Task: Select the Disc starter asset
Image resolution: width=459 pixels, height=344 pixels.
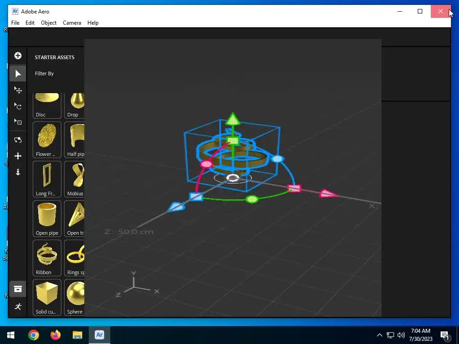Action: click(x=47, y=106)
